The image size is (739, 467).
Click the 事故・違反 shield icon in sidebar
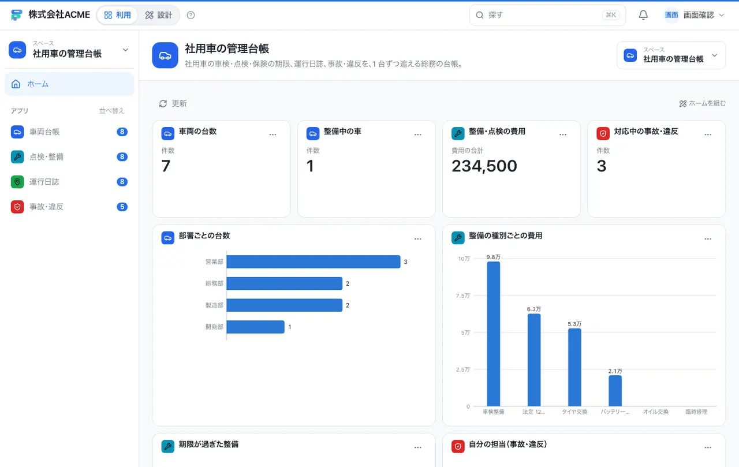point(17,207)
